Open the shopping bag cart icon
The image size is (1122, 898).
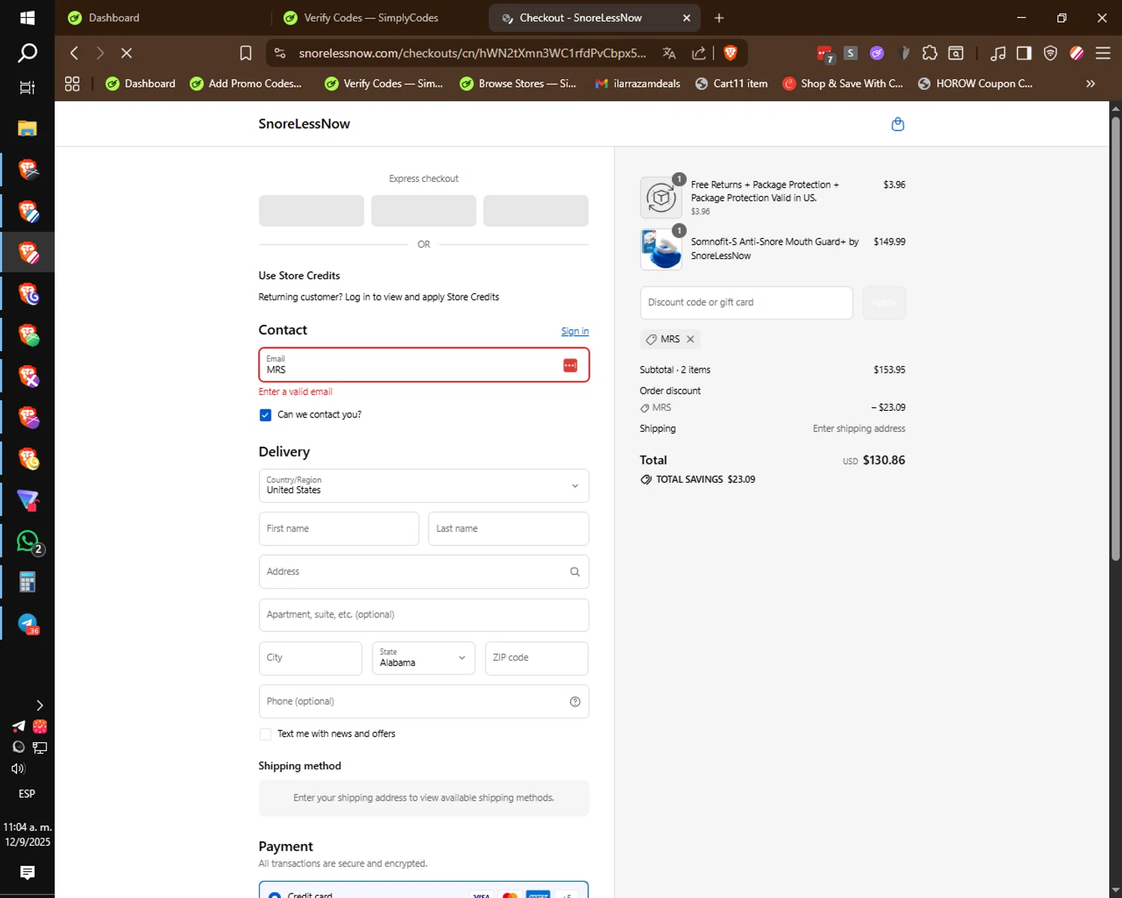tap(898, 124)
